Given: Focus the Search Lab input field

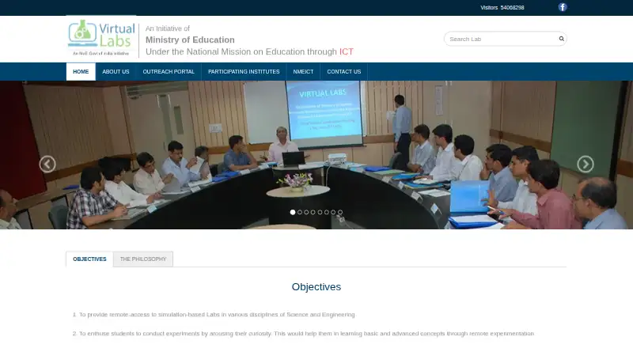Looking at the screenshot, I should click(505, 39).
